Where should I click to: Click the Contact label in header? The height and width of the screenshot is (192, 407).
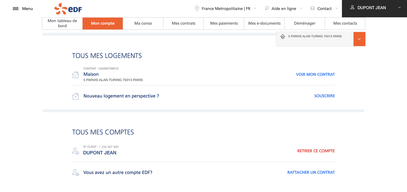(x=325, y=8)
